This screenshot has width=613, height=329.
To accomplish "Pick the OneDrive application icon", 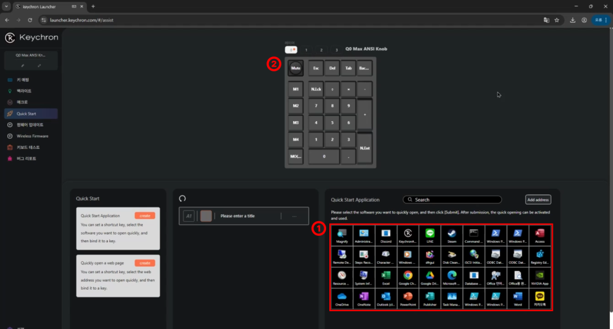I will 341,299.
